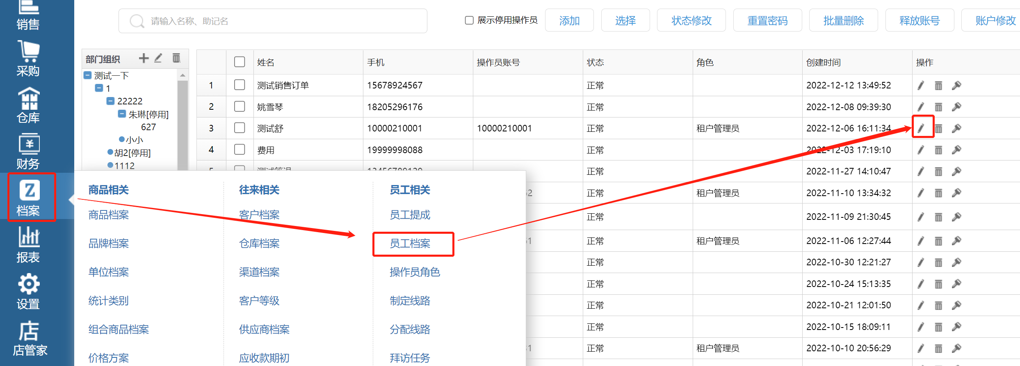Collapse the 朱琳[停用] tree node

pyautogui.click(x=122, y=113)
